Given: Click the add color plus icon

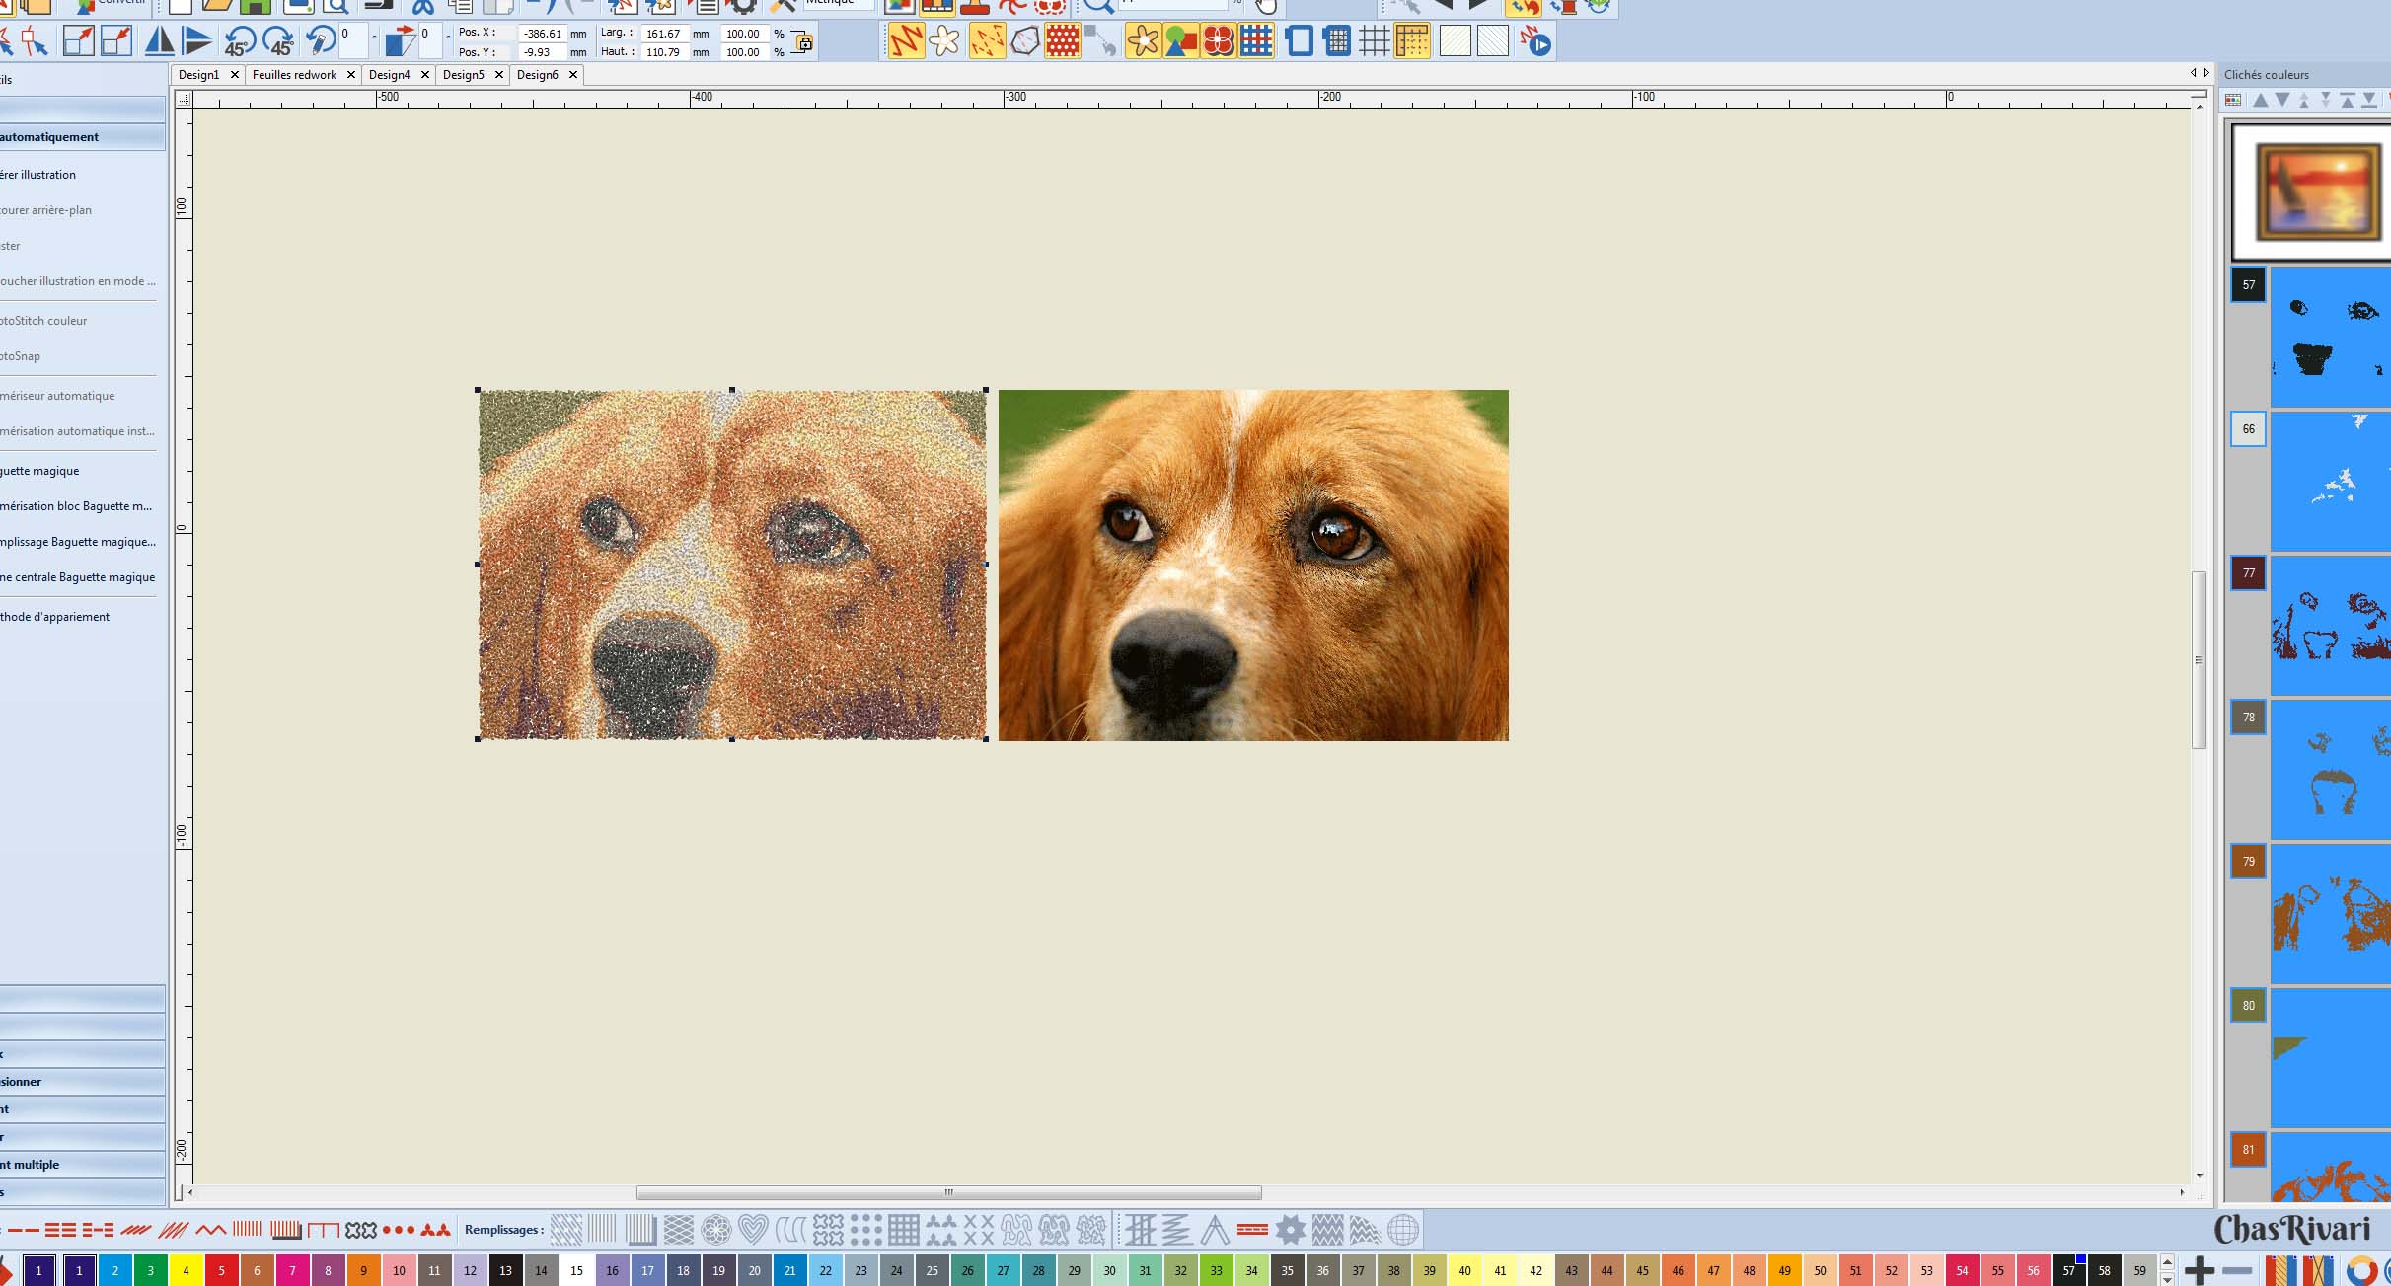Looking at the screenshot, I should coord(2199,1270).
